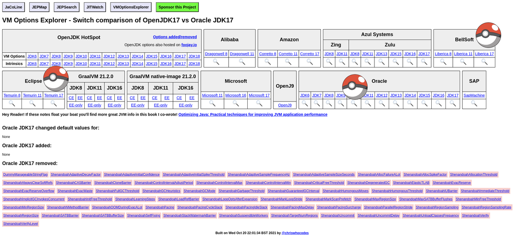Screen dimensions: 516x242
Task: Click the ShenandoahSATBBufferSize option link
Action: point(103,215)
